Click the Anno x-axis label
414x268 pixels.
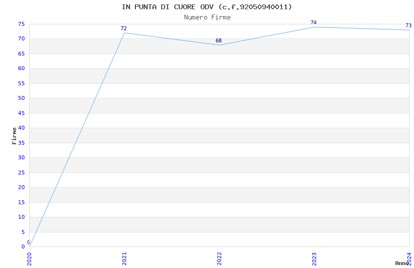pos(401,263)
